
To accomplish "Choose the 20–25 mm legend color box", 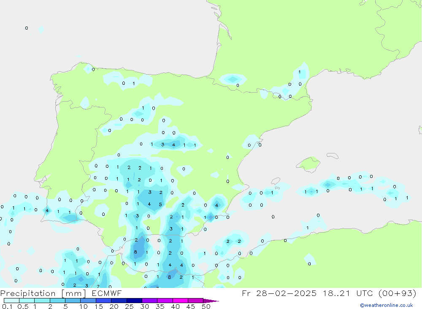I will coord(119,301).
